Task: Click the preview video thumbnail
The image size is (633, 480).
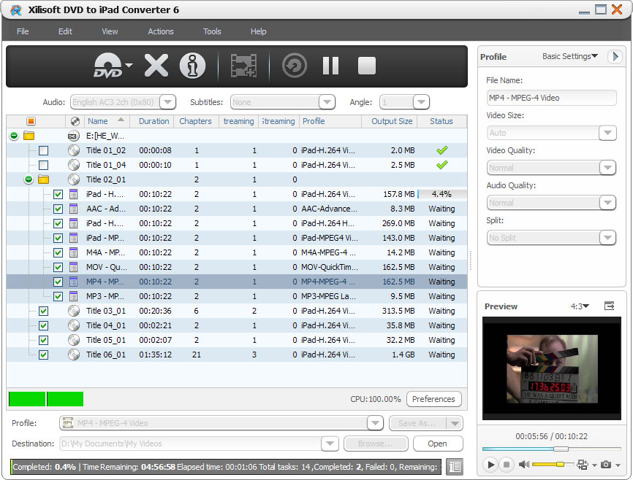Action: pyautogui.click(x=552, y=368)
